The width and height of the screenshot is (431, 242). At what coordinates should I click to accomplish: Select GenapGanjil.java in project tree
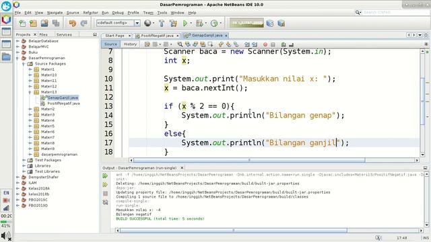coord(63,97)
